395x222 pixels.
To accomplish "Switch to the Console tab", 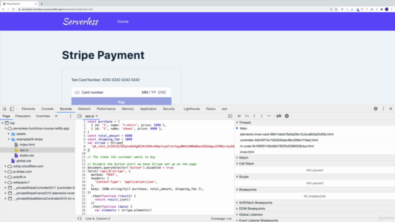I will click(48, 109).
